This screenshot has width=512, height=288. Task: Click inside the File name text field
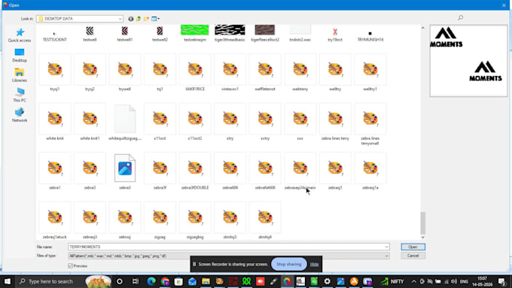(x=226, y=247)
